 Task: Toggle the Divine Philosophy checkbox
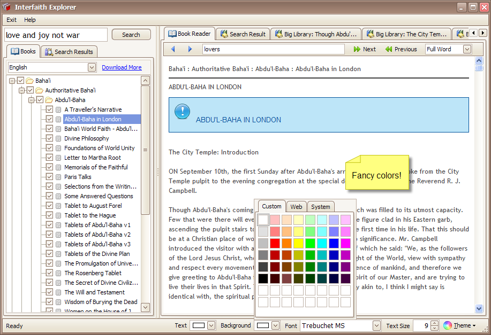coord(49,138)
